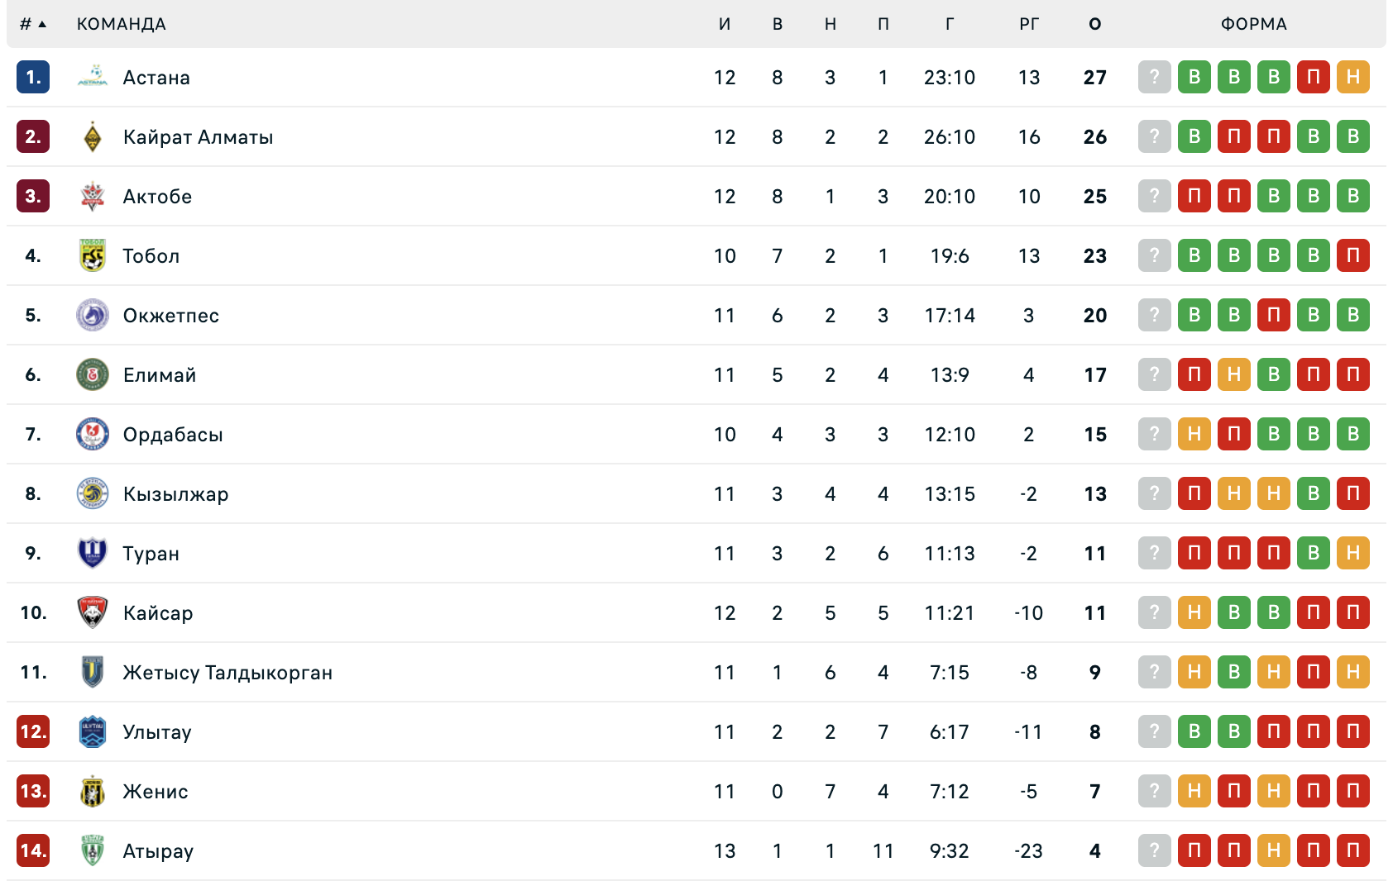1393x881 pixels.
Task: Click the Кайрат Алматы club crest
Action: 93,136
